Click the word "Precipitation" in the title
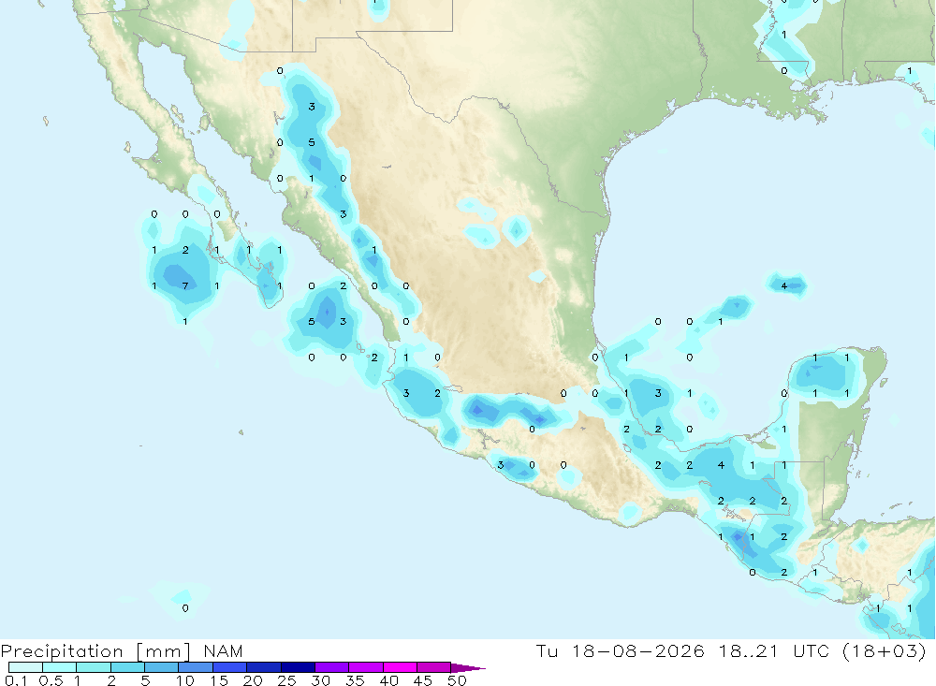The height and width of the screenshot is (686, 936). [62, 650]
